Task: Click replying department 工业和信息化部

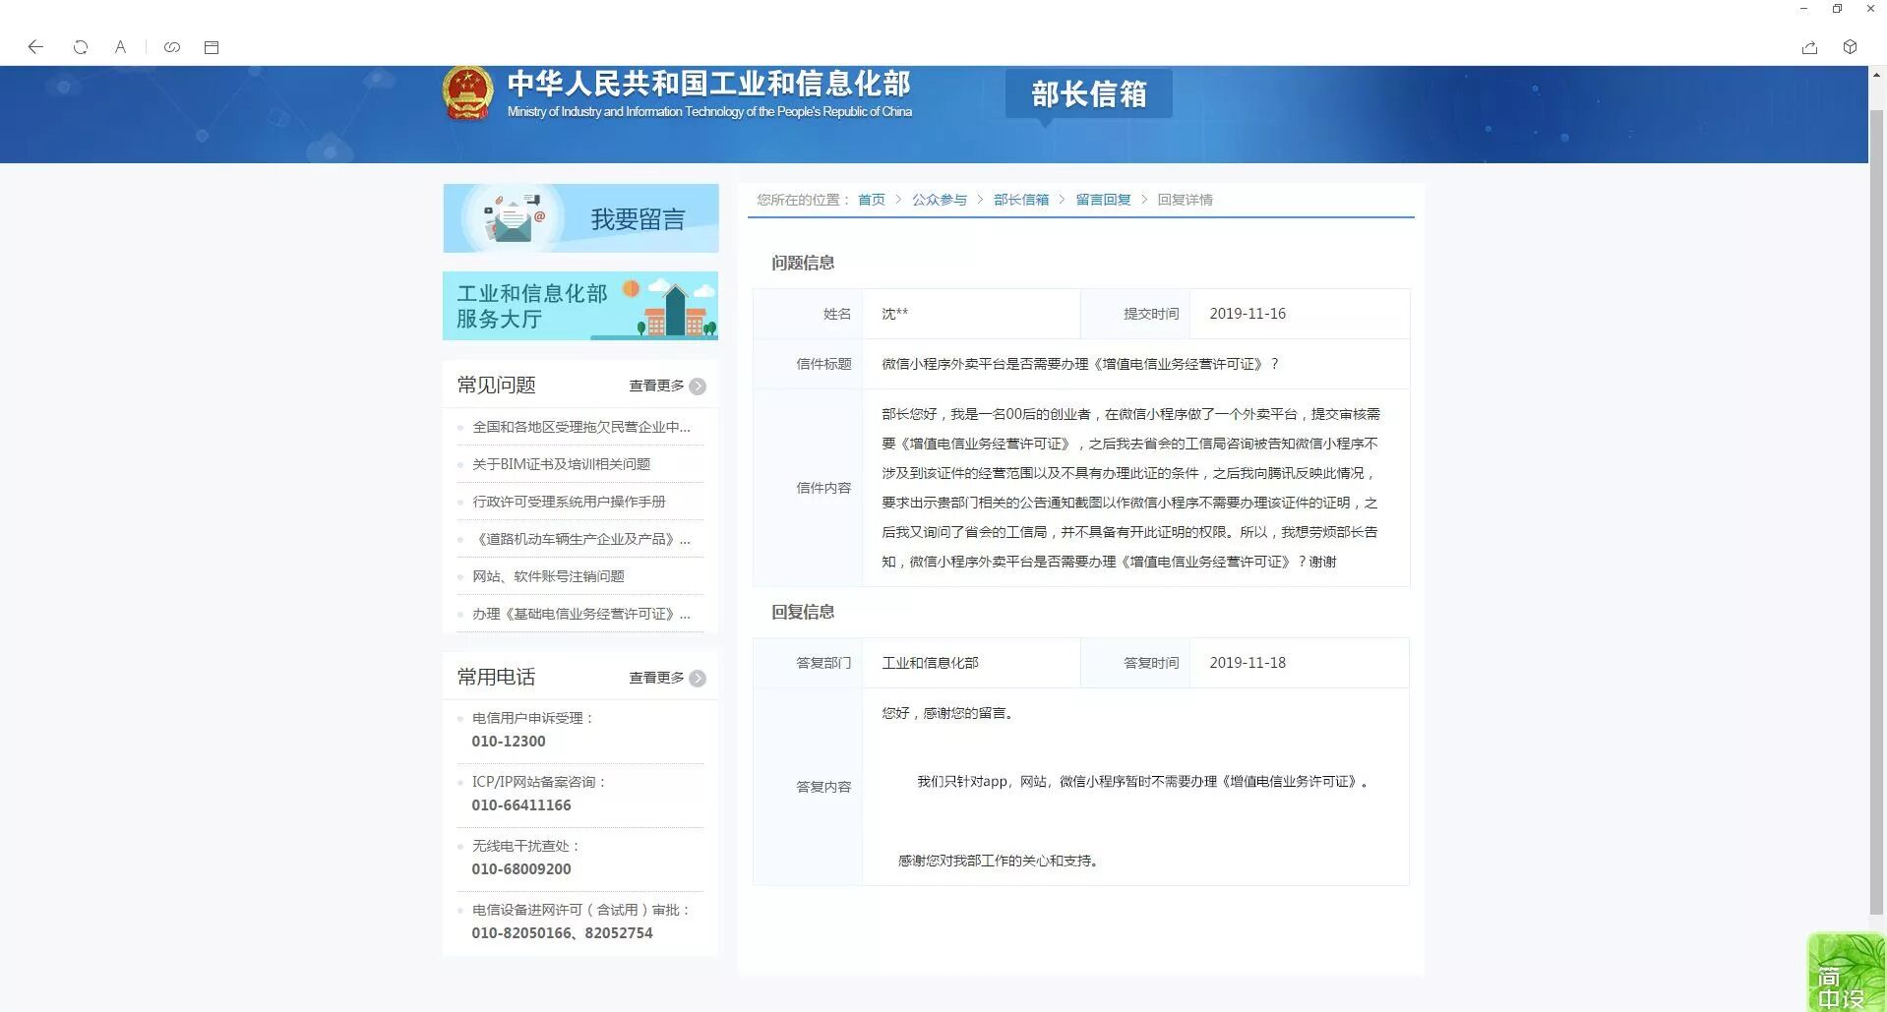Action: click(x=930, y=663)
